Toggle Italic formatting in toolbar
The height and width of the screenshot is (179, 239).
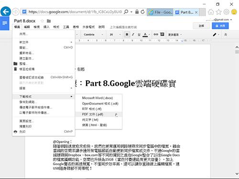133,34
